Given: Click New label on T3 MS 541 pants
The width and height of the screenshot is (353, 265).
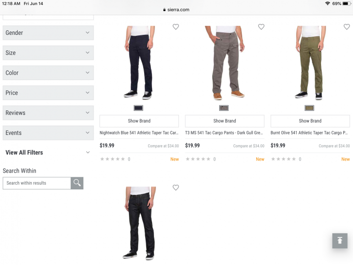Looking at the screenshot, I should (x=260, y=159).
